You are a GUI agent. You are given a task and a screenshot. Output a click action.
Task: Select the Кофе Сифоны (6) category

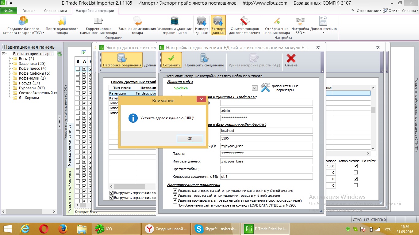tap(35, 73)
